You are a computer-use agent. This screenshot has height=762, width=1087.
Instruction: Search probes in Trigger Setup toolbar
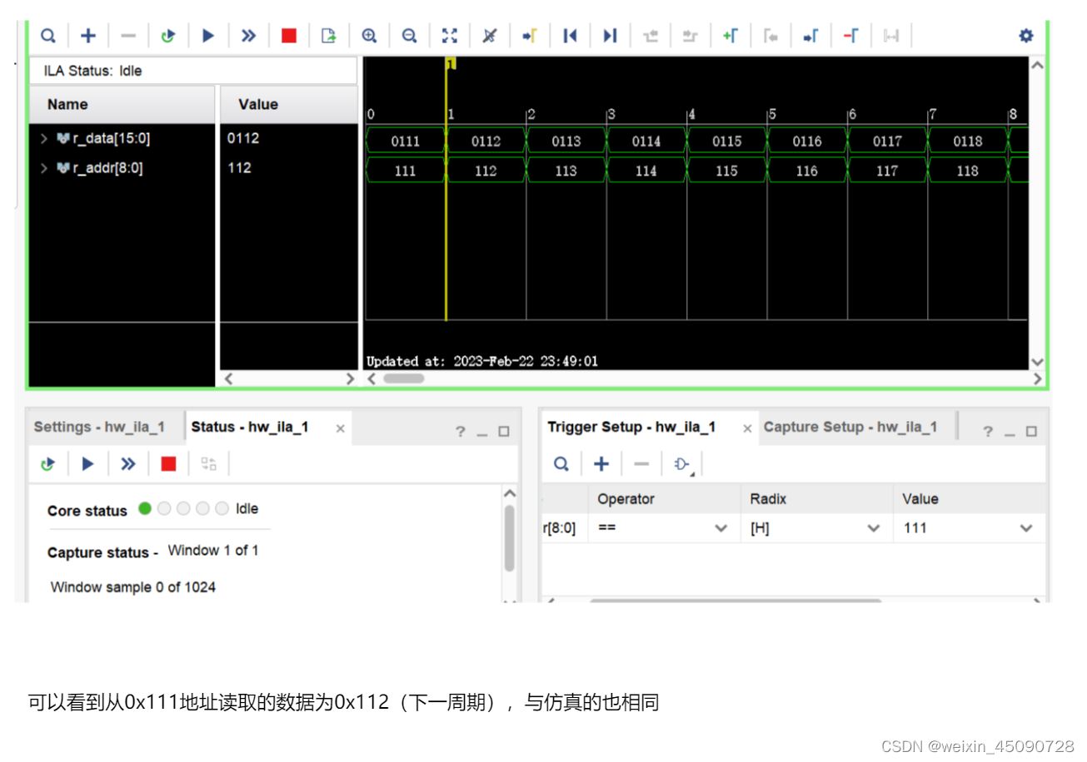pos(562,464)
